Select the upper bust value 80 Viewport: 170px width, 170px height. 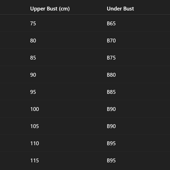point(33,41)
